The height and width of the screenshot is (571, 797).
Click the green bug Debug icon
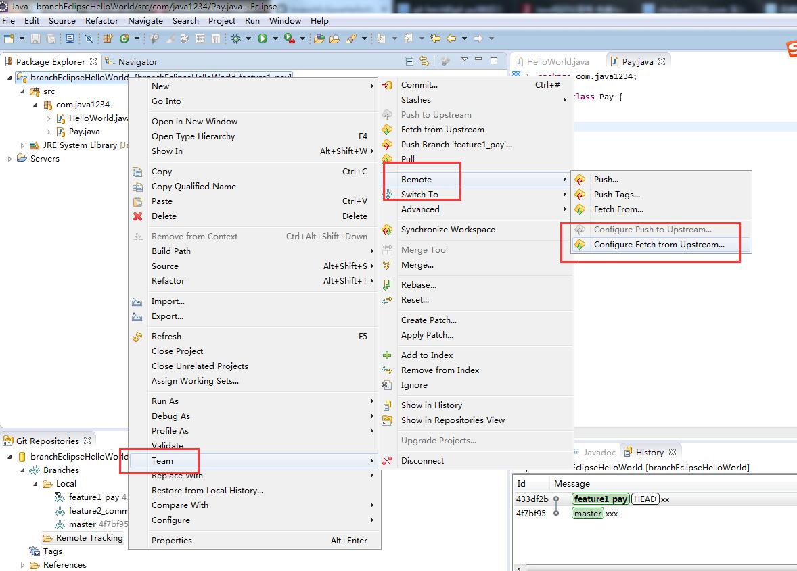click(236, 39)
